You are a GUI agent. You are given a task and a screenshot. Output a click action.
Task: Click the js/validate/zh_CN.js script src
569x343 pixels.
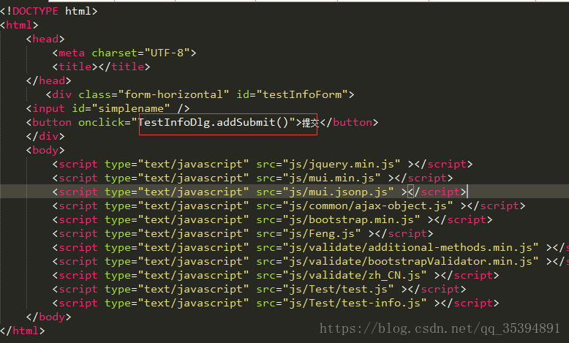(355, 276)
